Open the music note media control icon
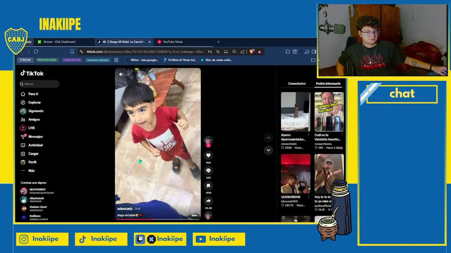Image resolution: width=451 pixels, height=253 pixels. point(307,52)
